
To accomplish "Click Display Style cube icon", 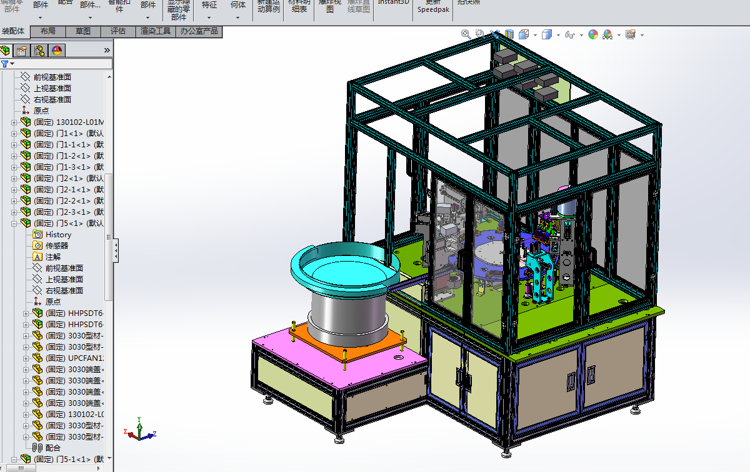I will pyautogui.click(x=547, y=34).
